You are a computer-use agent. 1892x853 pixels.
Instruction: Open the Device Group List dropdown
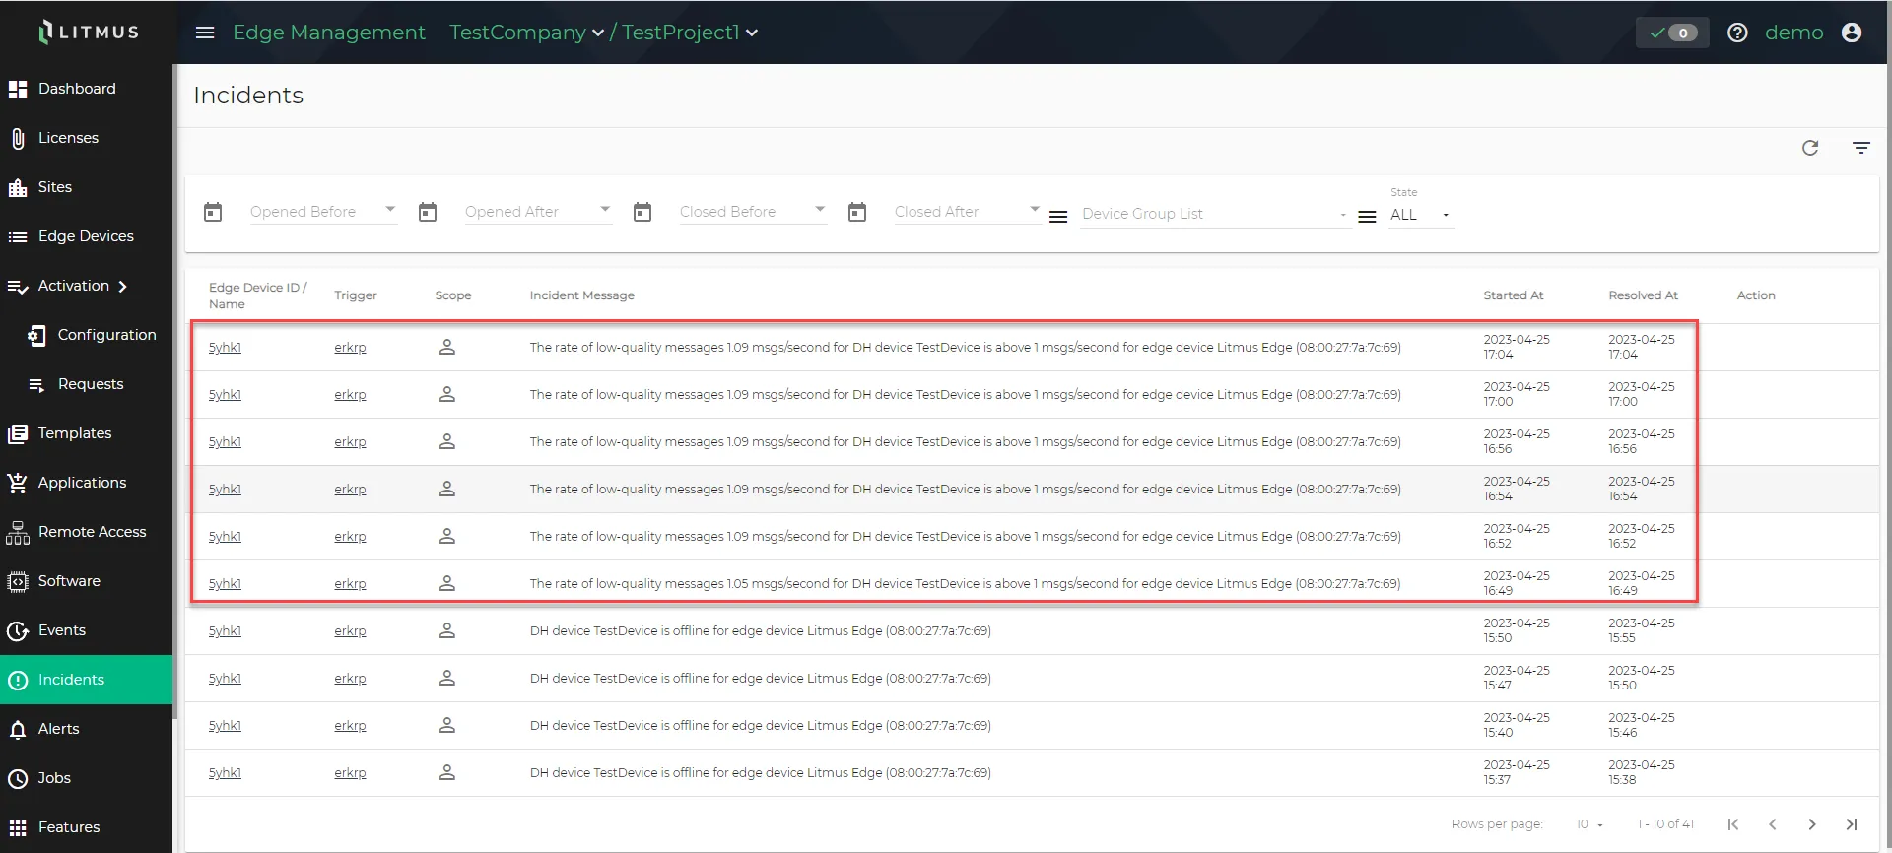[1214, 214]
